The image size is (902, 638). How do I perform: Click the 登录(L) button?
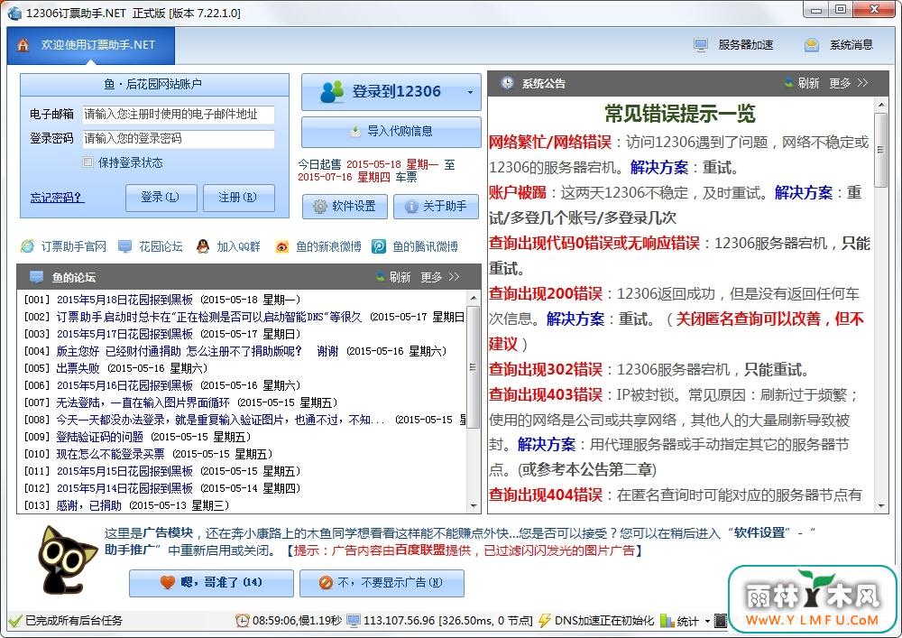(161, 198)
